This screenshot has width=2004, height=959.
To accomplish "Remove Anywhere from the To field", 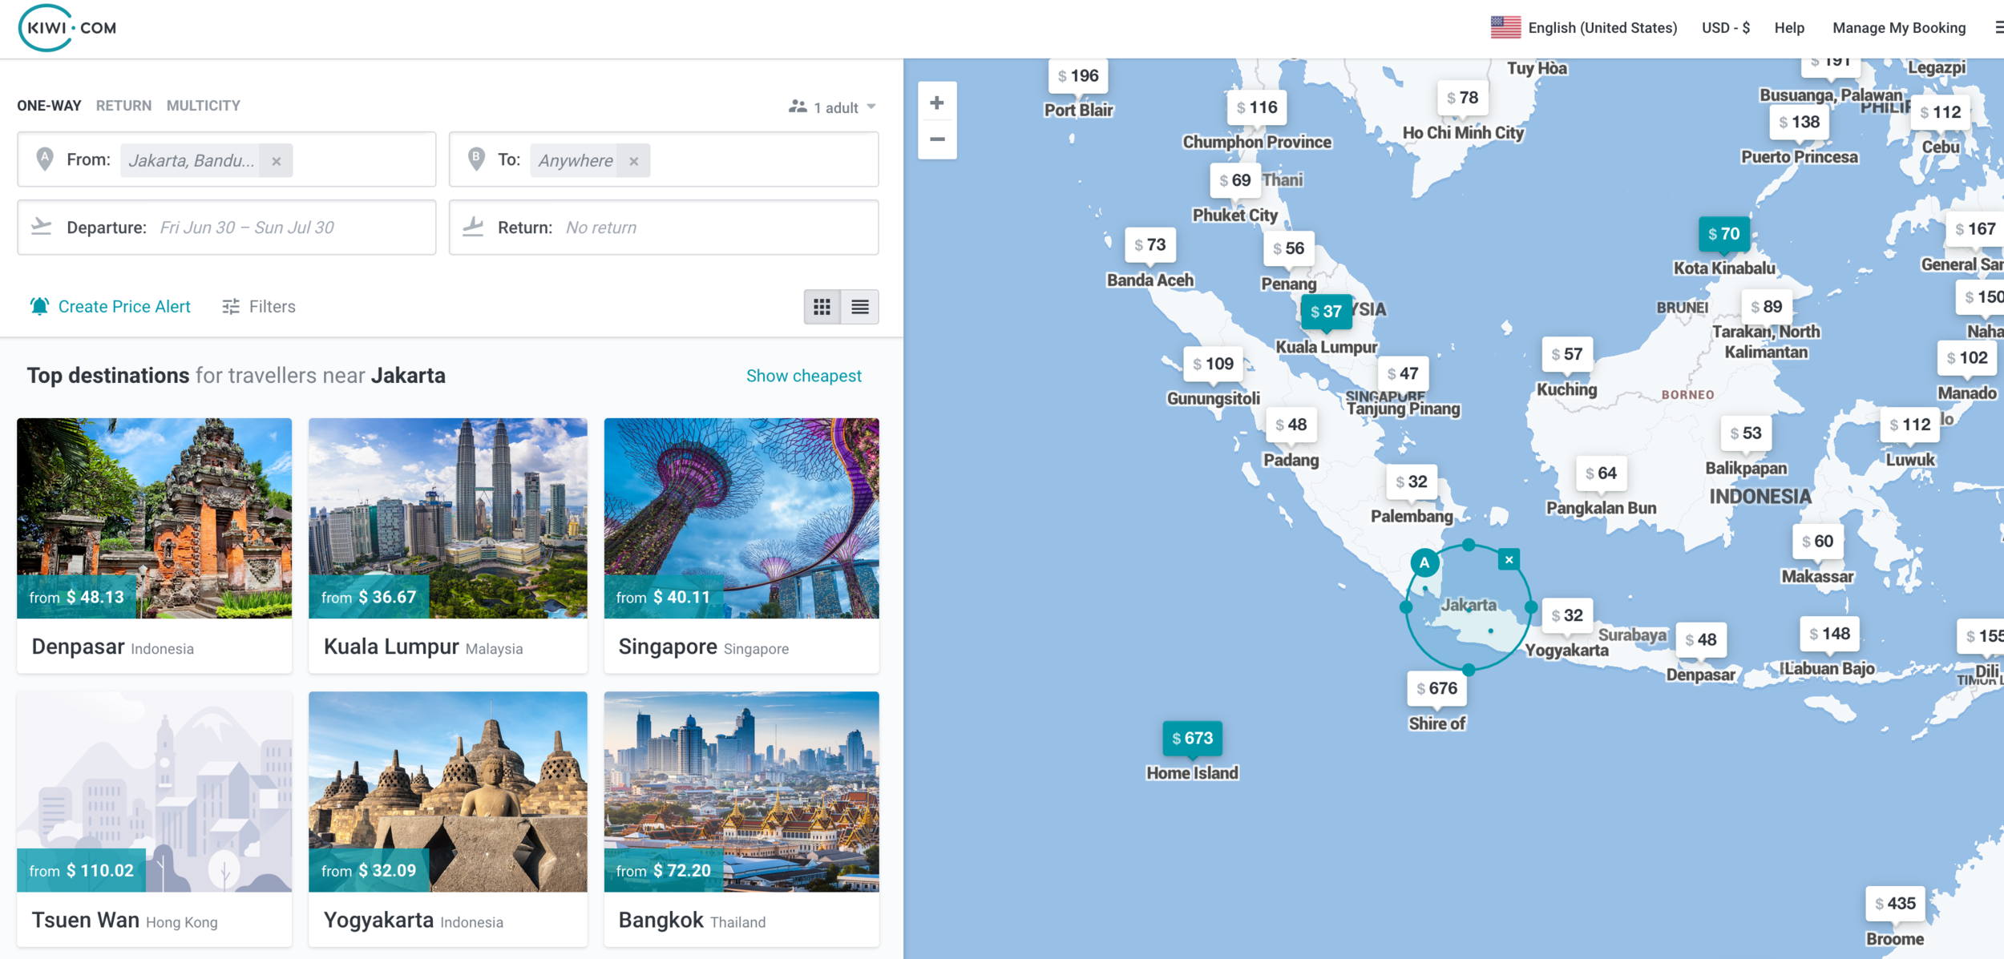I will click(x=634, y=161).
